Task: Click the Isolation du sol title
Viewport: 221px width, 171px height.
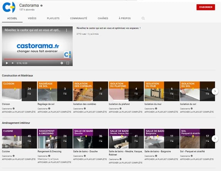Action: pos(188,104)
